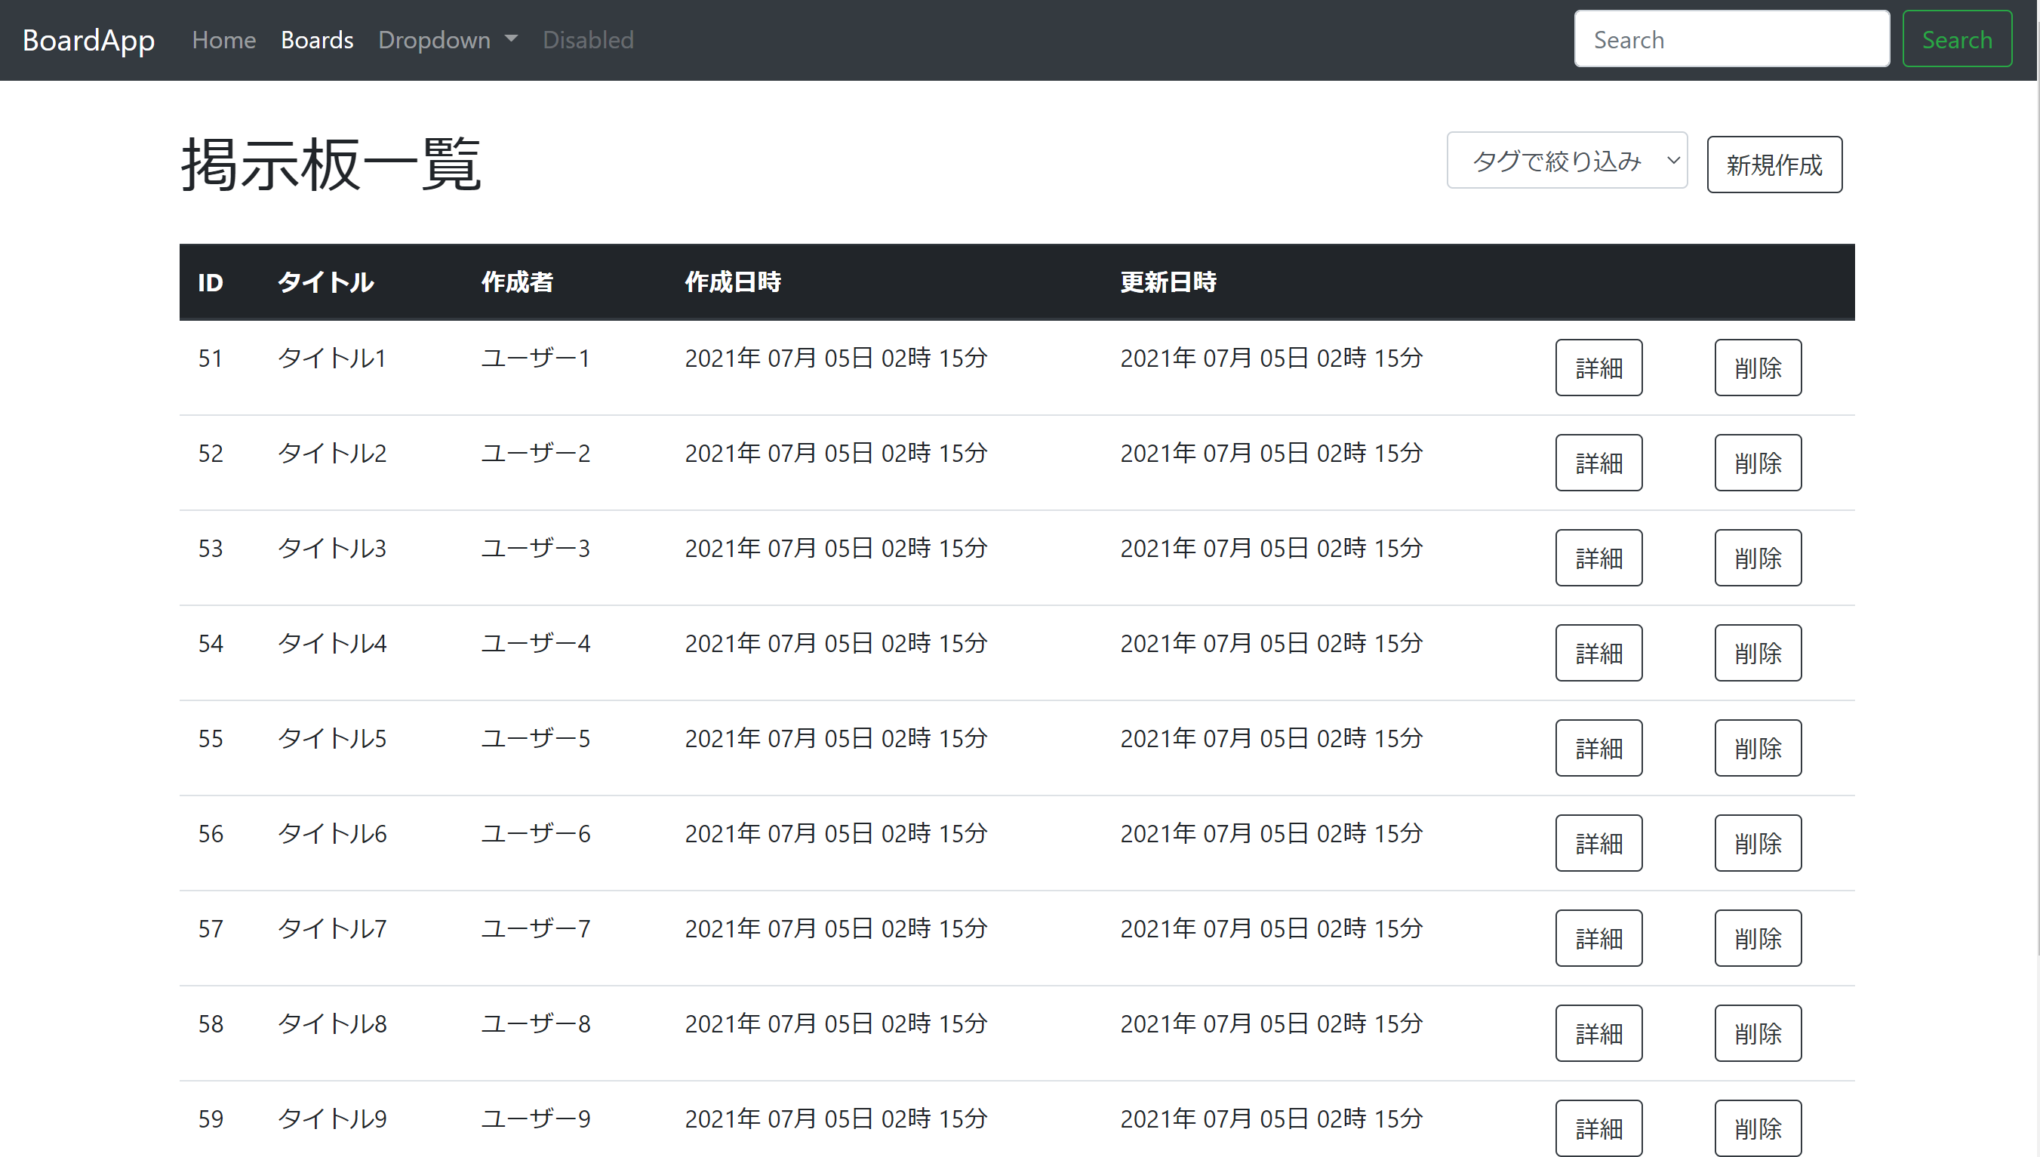
Task: Open 詳細 for タイトル8
Action: click(1598, 1033)
